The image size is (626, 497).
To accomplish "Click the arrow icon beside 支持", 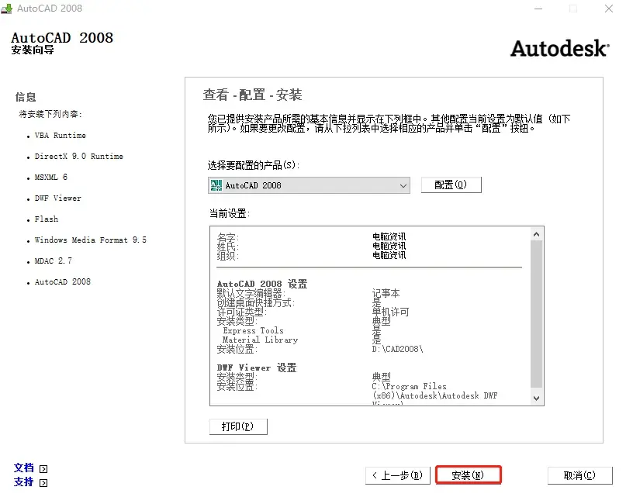I will 43,483.
